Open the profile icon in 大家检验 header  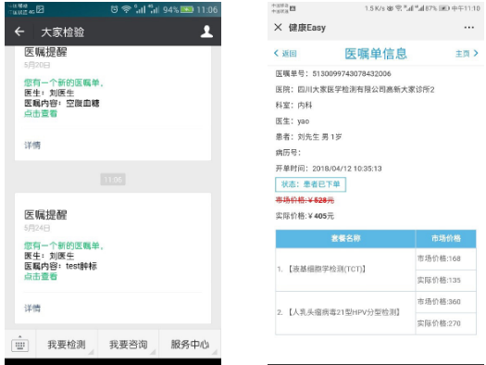click(x=206, y=31)
